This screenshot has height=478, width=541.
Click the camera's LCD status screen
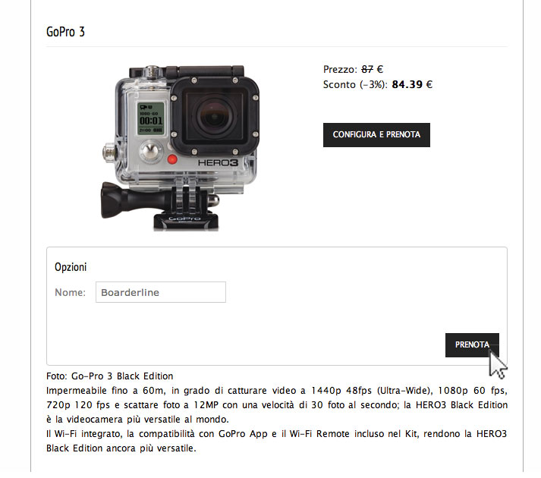151,118
